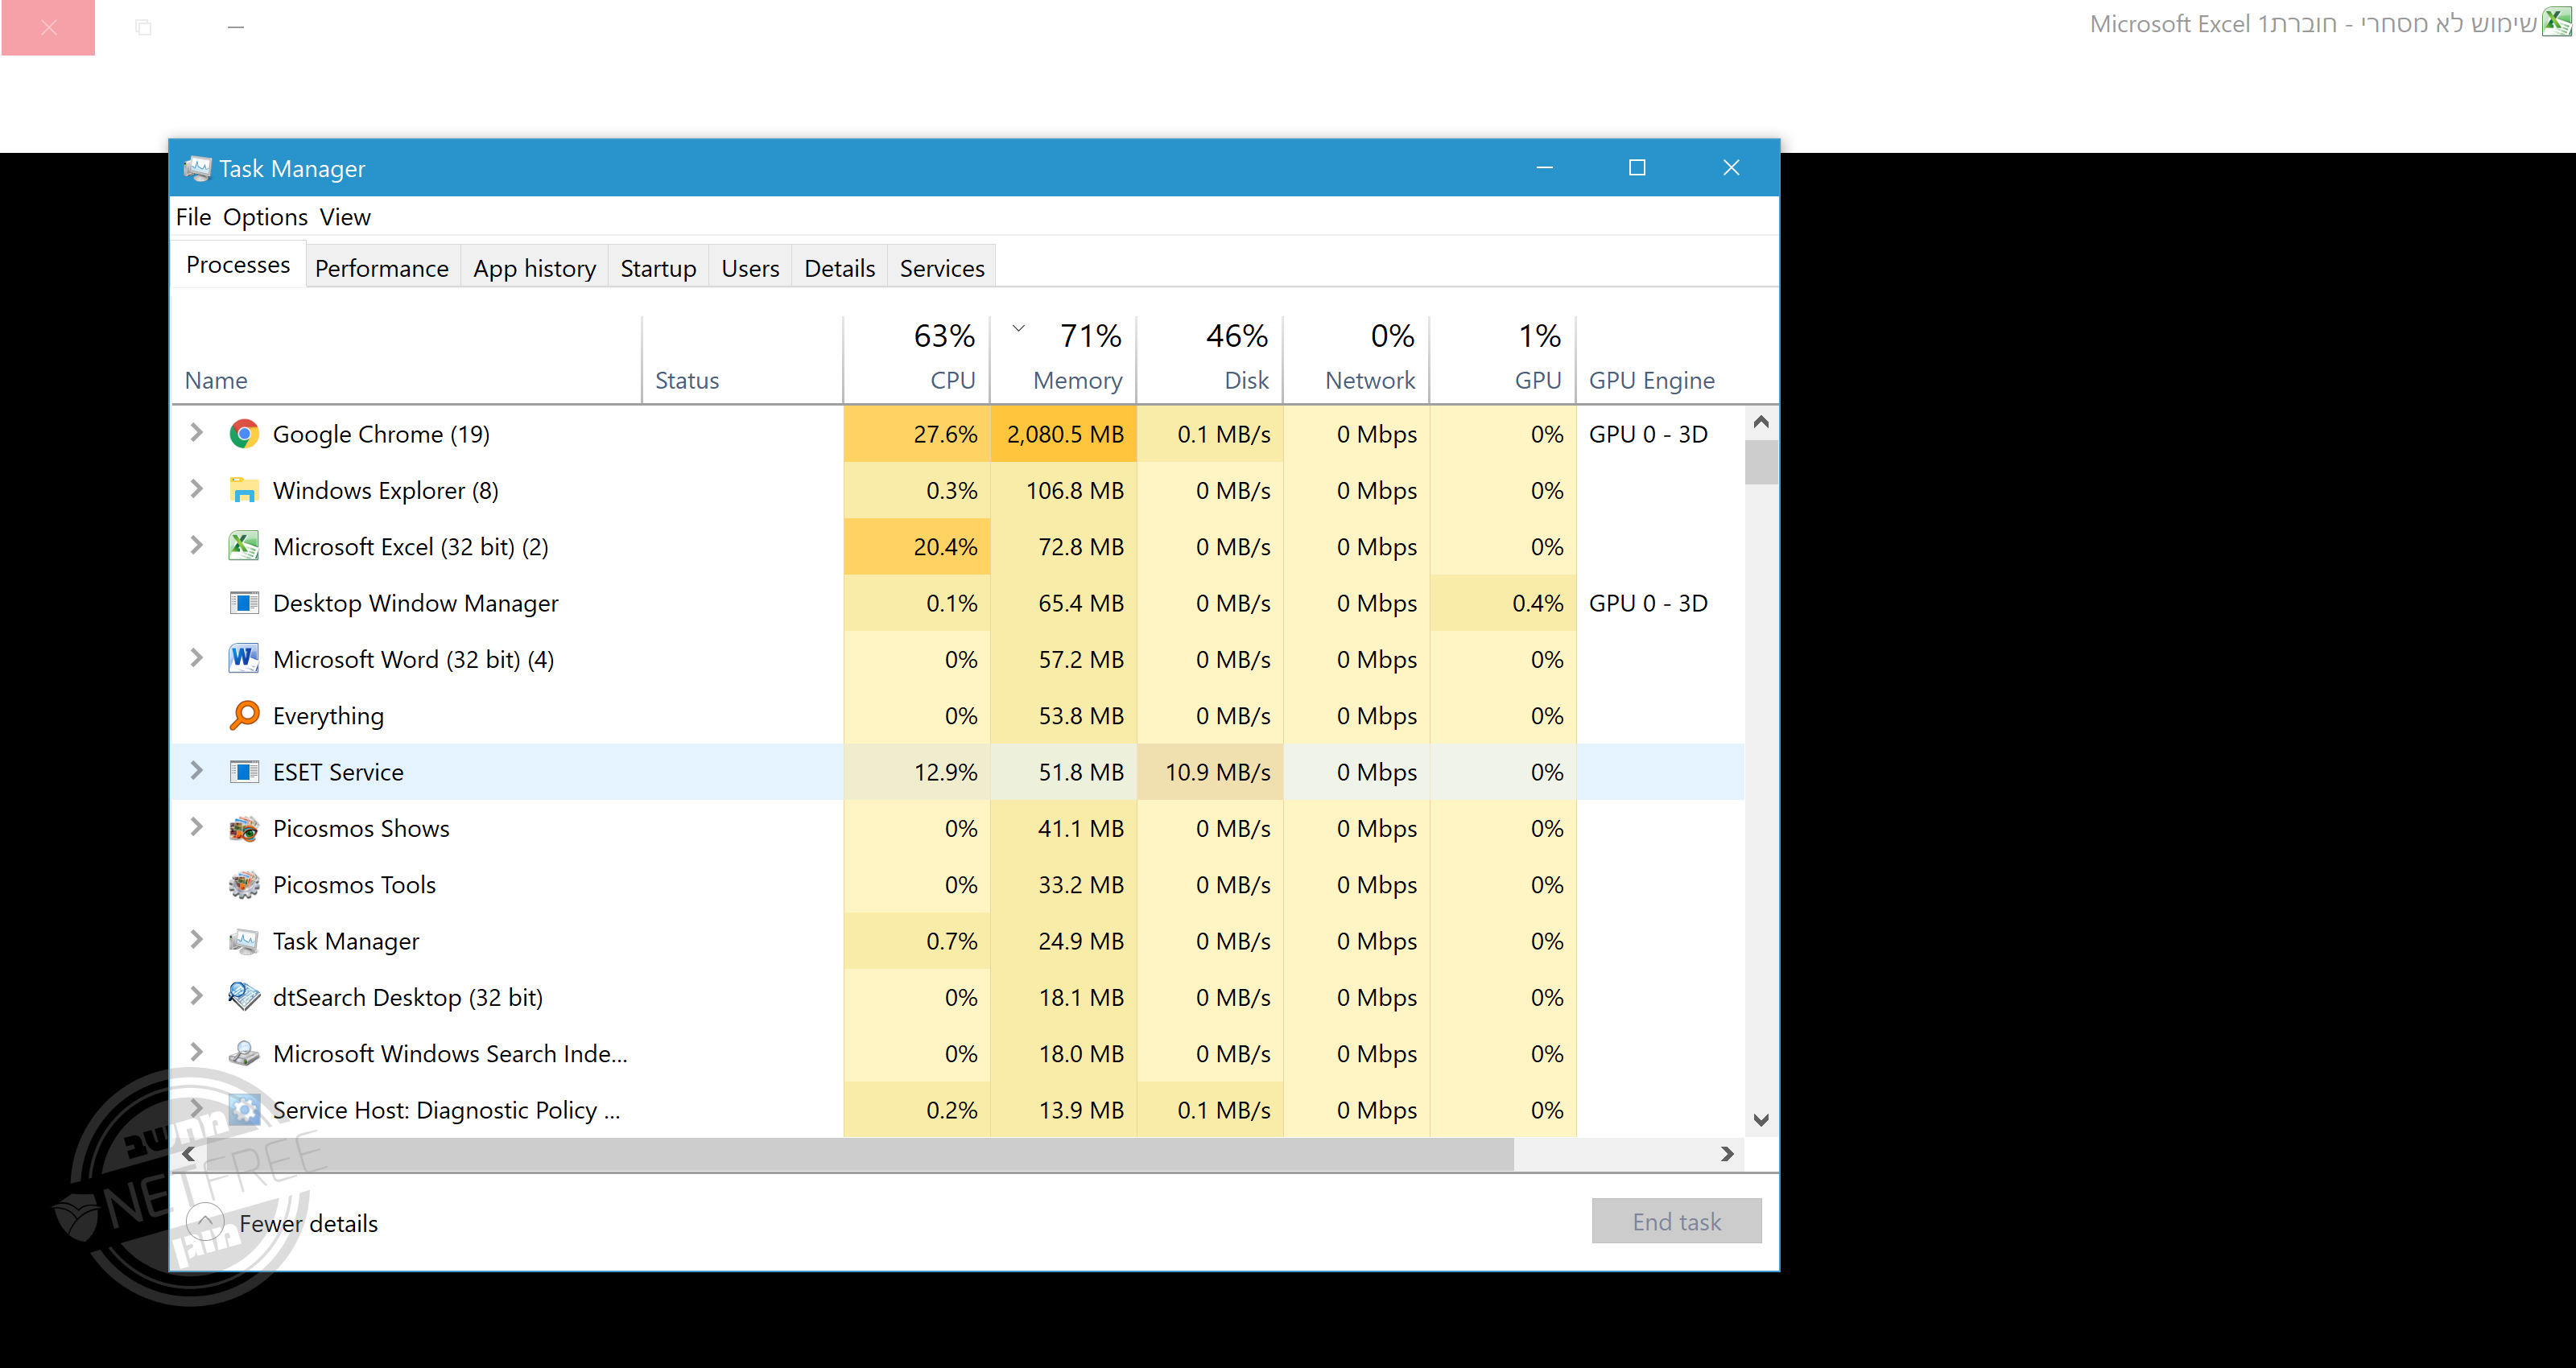The width and height of the screenshot is (2576, 1368).
Task: Expand the Windows Explorer process group
Action: tap(196, 489)
